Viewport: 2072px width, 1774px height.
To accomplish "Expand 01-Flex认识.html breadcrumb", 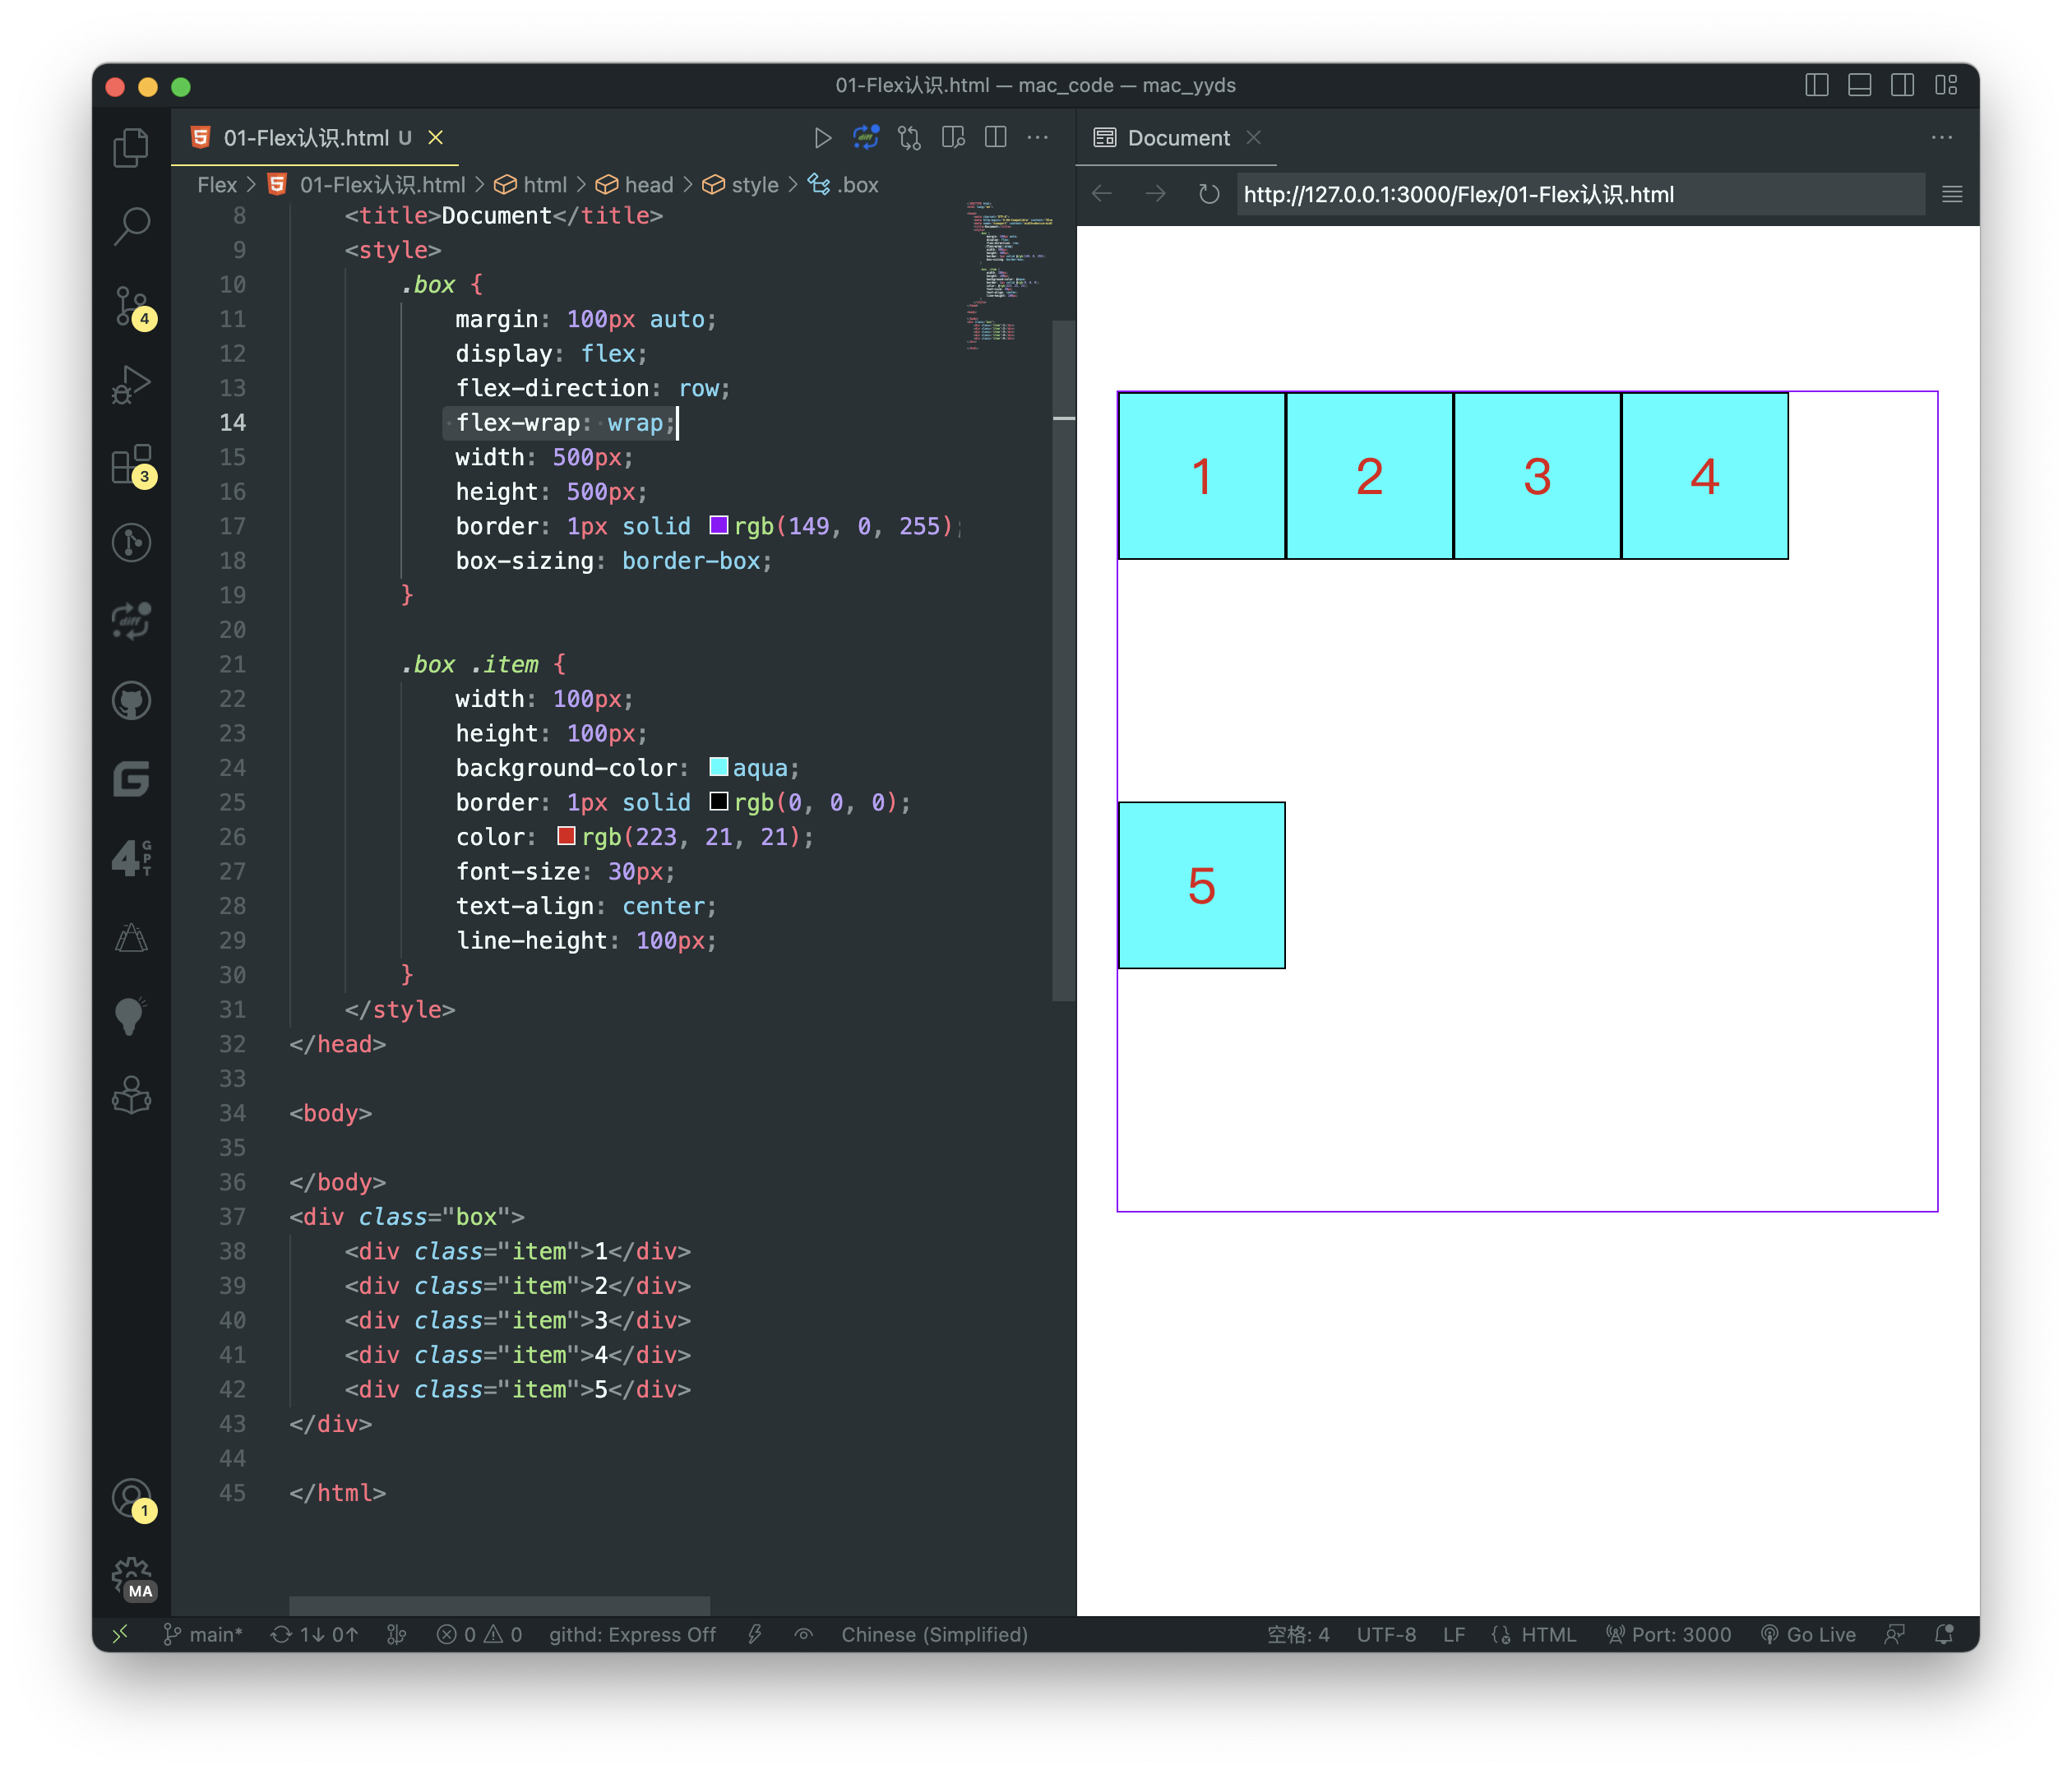I will (367, 185).
